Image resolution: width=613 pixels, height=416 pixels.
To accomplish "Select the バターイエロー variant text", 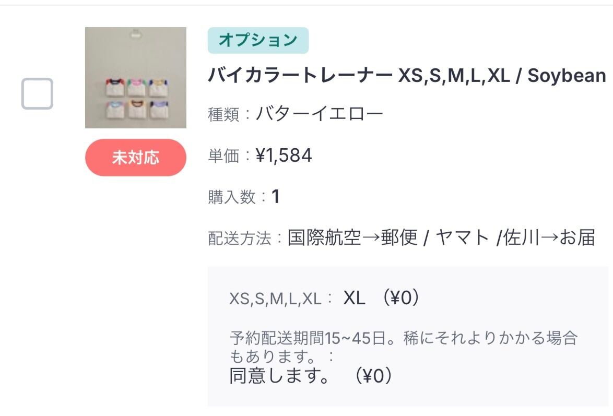I will (x=320, y=114).
